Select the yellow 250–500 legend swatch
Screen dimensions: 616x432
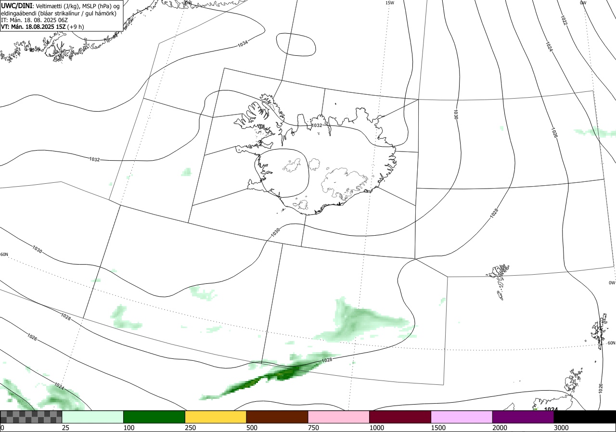[216, 417]
